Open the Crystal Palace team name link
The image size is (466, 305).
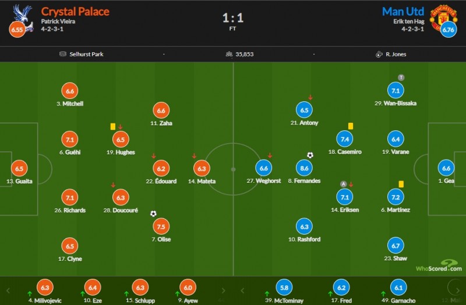tap(75, 12)
